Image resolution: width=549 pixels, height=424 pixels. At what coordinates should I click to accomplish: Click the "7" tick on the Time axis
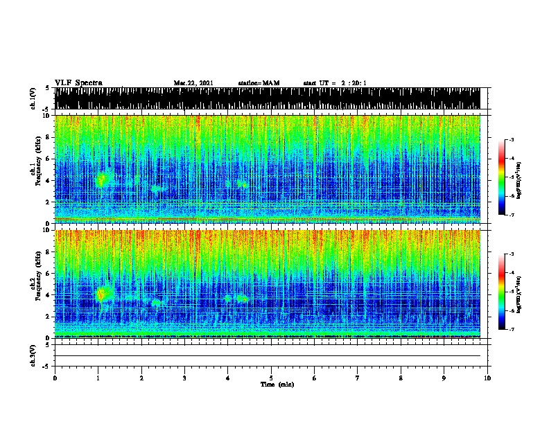point(358,378)
